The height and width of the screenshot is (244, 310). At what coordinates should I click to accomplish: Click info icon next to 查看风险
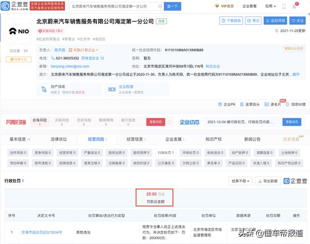[x=170, y=122]
